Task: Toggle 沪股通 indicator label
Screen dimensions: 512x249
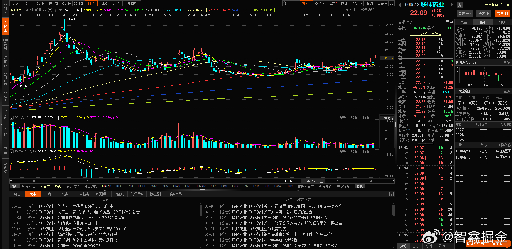Action: (x=351, y=10)
